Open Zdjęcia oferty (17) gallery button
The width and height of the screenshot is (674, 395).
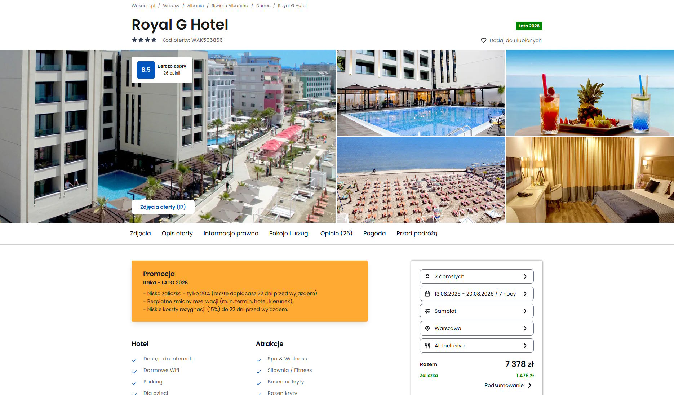(163, 207)
